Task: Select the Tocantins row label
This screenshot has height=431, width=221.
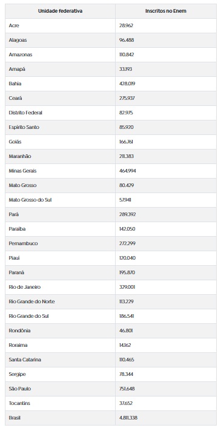Action: click(19, 403)
